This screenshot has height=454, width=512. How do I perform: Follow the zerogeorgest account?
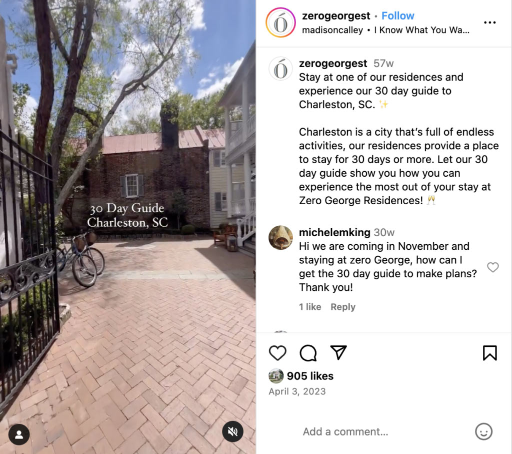(x=397, y=16)
